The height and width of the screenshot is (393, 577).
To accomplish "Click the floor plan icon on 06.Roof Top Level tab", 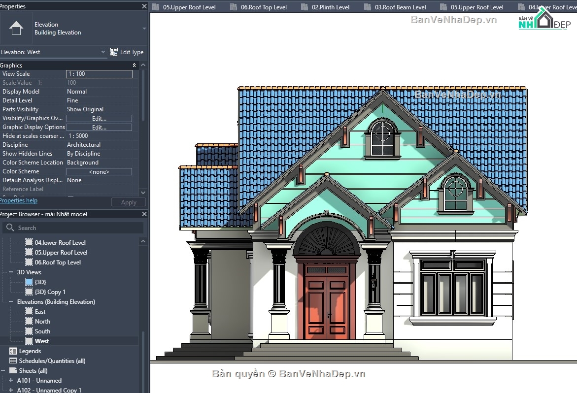I will (x=233, y=7).
